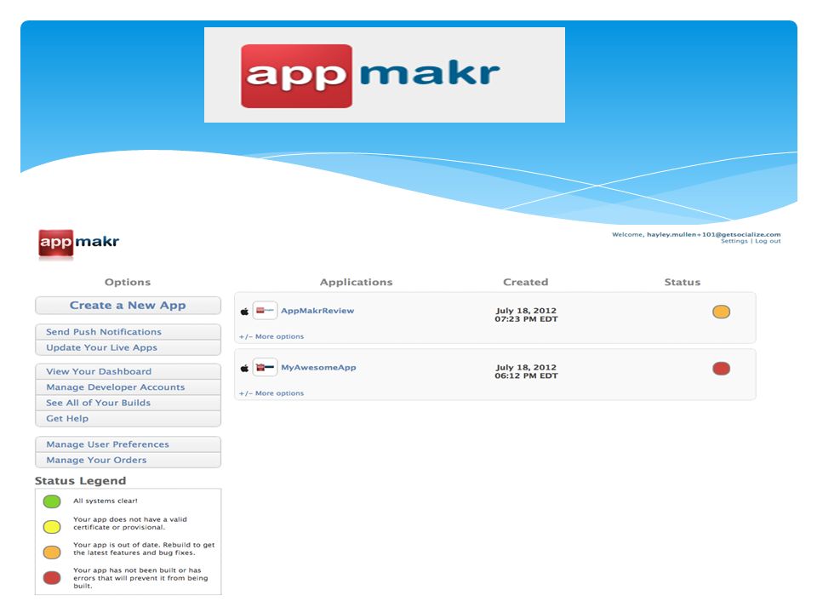Click the red not-built legend circle
The height and width of the screenshot is (613, 817).
coord(52,577)
